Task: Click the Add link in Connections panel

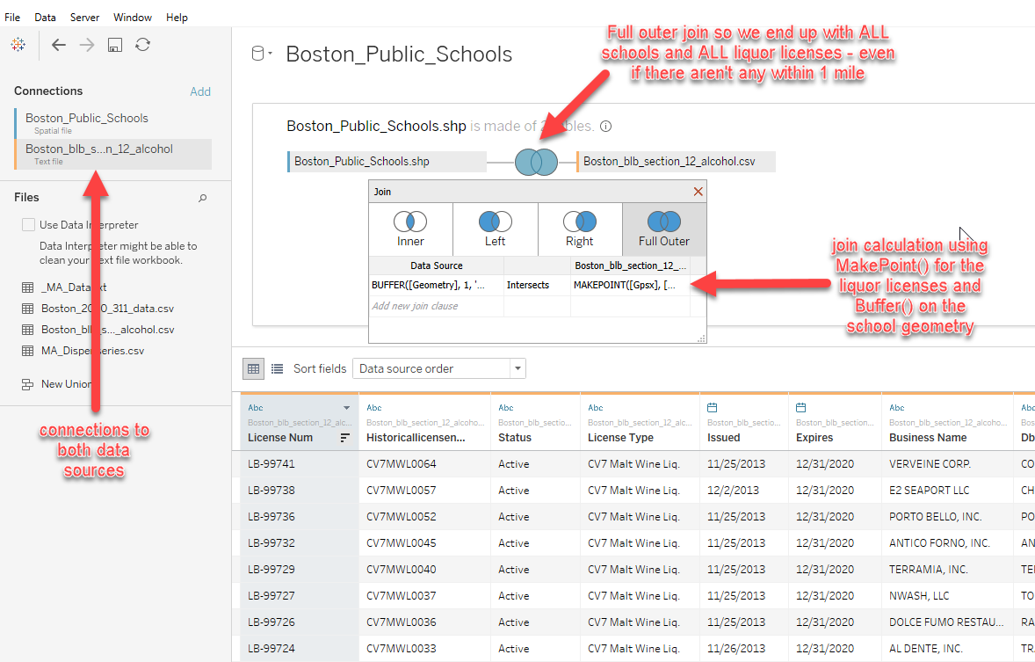Action: point(200,91)
